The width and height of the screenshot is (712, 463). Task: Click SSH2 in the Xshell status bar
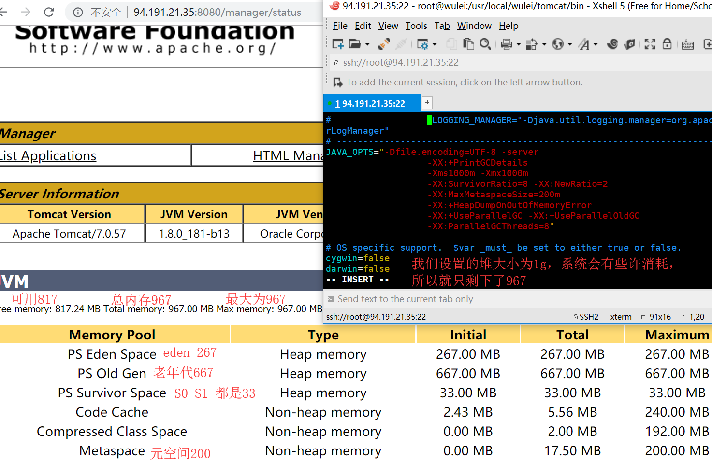tap(586, 317)
